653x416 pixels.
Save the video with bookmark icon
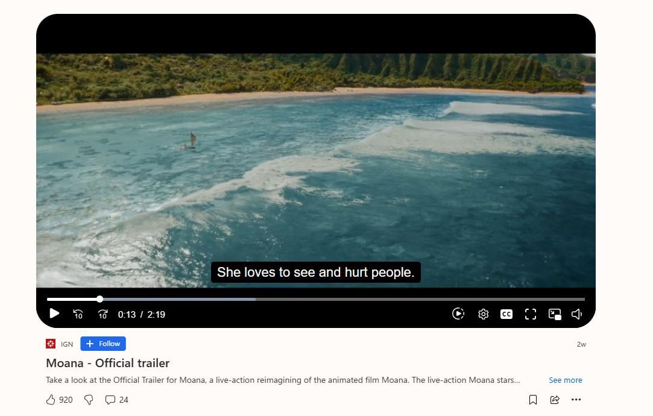[532, 400]
